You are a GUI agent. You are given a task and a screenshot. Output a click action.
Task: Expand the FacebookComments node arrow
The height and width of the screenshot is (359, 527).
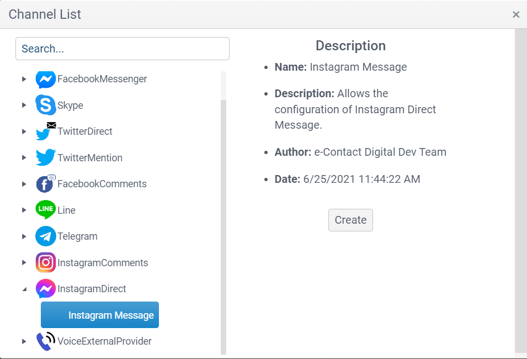tap(24, 184)
